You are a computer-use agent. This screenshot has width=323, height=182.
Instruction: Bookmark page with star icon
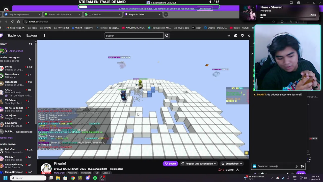(x=274, y=21)
